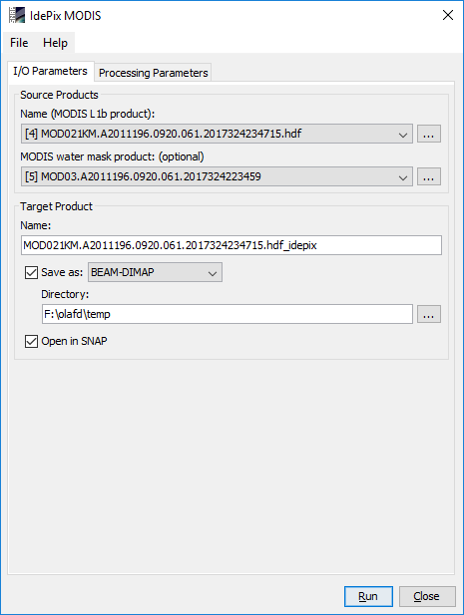This screenshot has width=464, height=615.
Task: Expand the MODIS L1b product dropdown
Action: (x=403, y=135)
